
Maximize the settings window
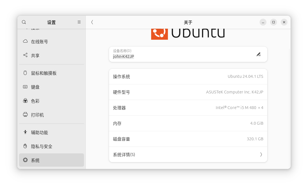[x=274, y=22]
